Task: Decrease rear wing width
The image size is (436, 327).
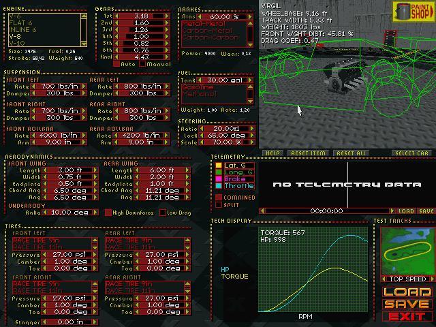Action: click(136, 177)
